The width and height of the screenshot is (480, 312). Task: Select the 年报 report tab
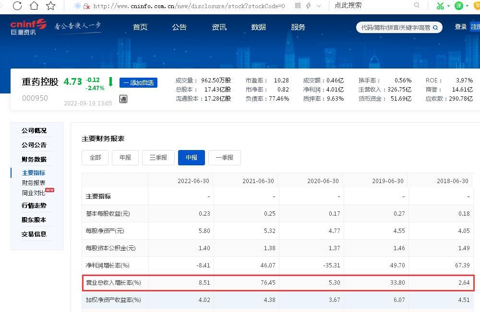click(125, 158)
